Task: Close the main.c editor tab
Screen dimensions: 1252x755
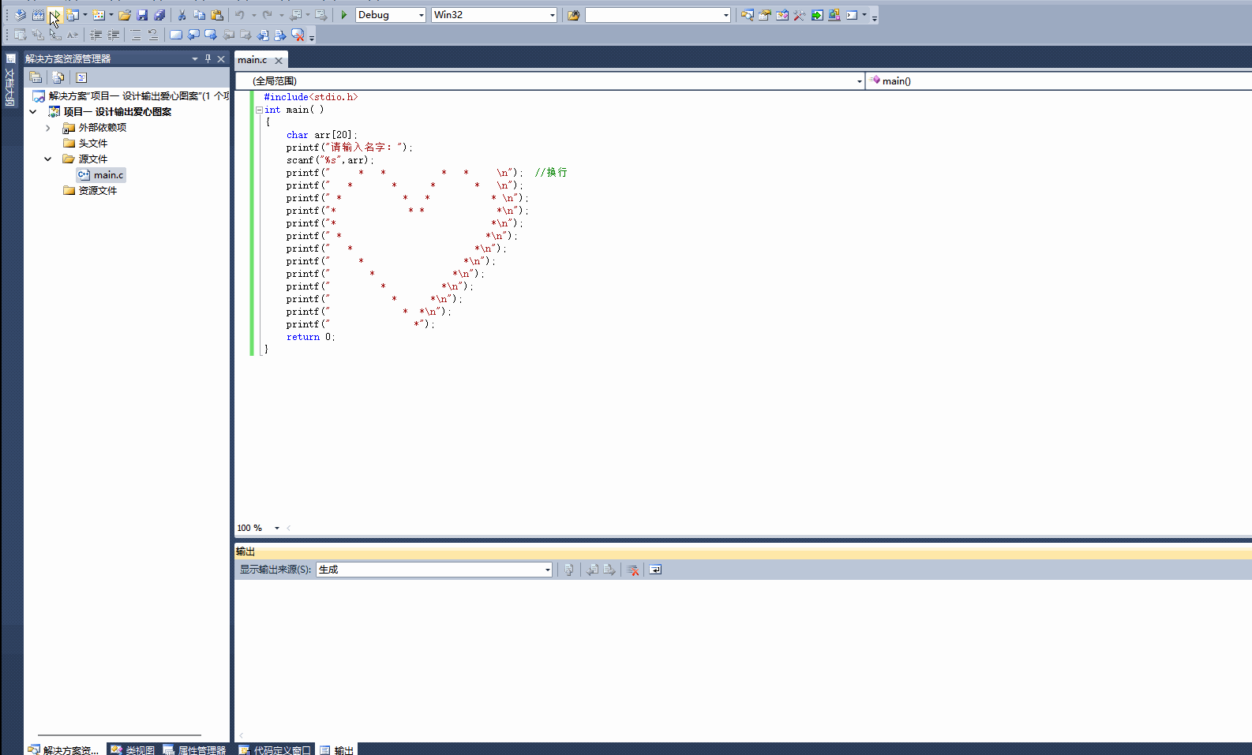Action: tap(278, 61)
